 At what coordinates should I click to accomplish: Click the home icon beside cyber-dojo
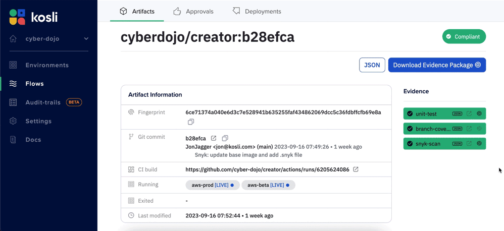[13, 39]
